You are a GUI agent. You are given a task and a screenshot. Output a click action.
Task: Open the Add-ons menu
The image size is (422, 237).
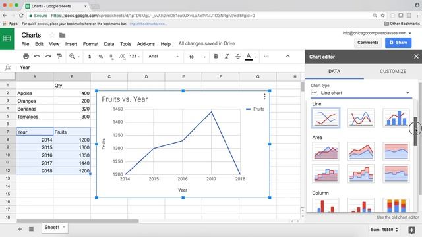pyautogui.click(x=146, y=44)
